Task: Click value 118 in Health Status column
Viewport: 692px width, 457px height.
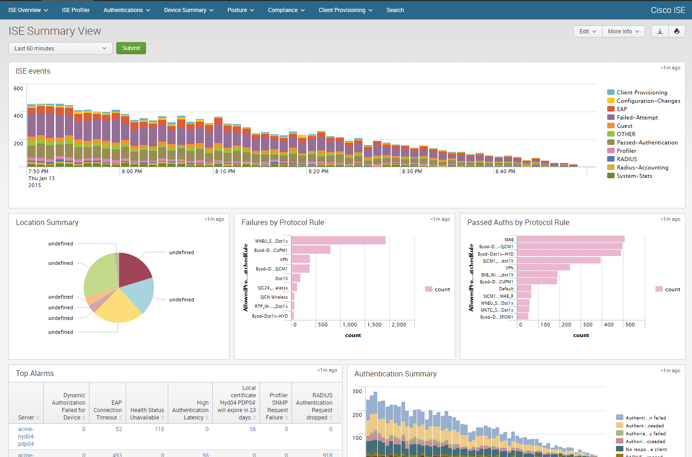Action: click(x=159, y=429)
